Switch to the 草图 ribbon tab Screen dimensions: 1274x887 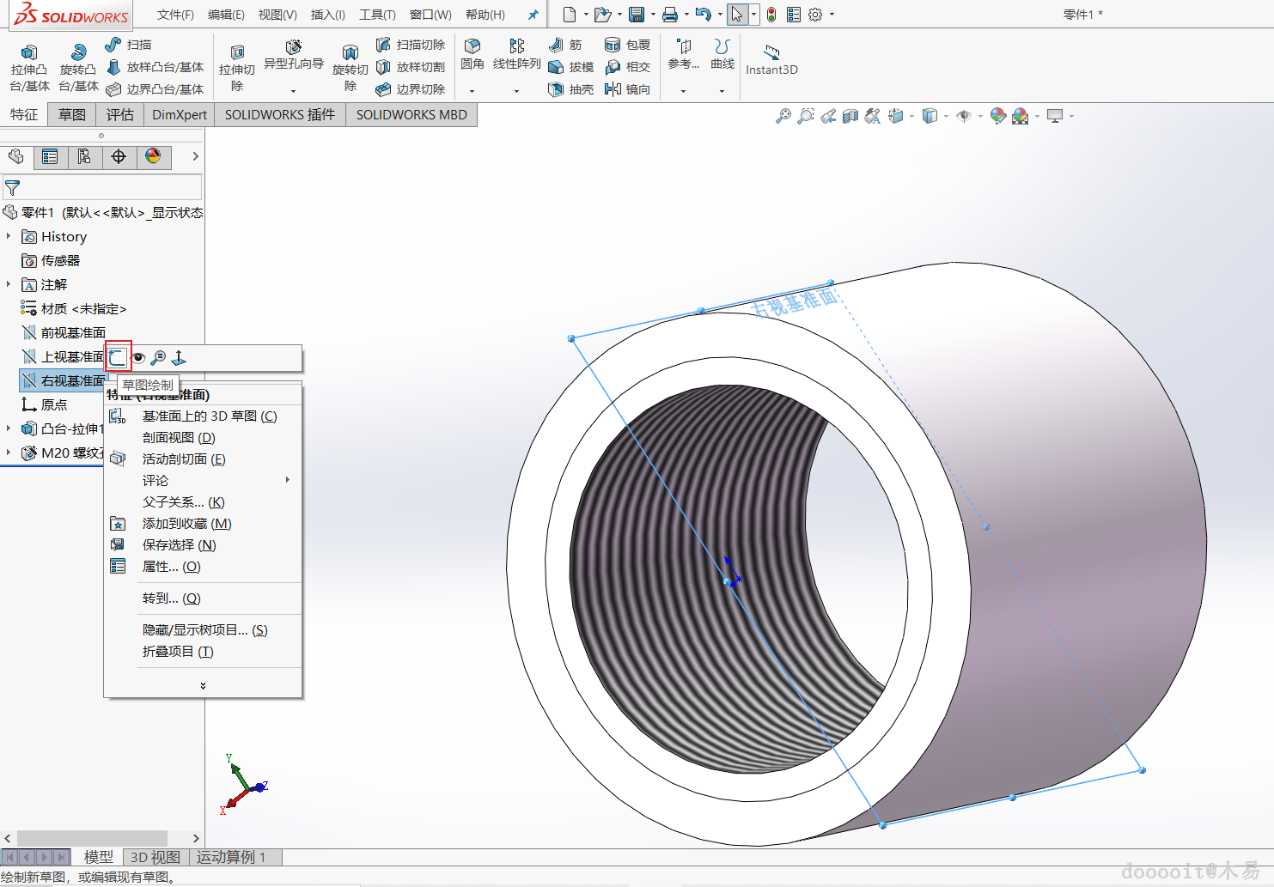pyautogui.click(x=72, y=115)
